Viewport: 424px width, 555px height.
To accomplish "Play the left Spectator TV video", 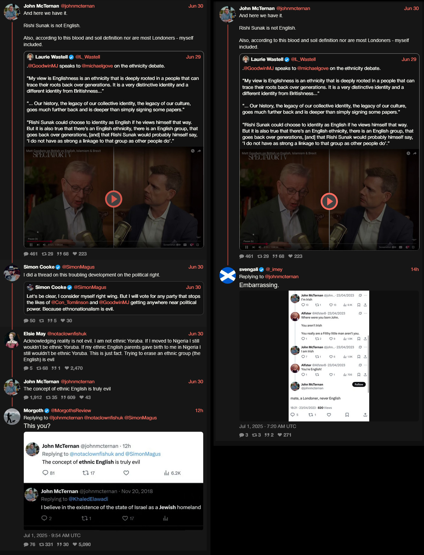I will coord(114,199).
